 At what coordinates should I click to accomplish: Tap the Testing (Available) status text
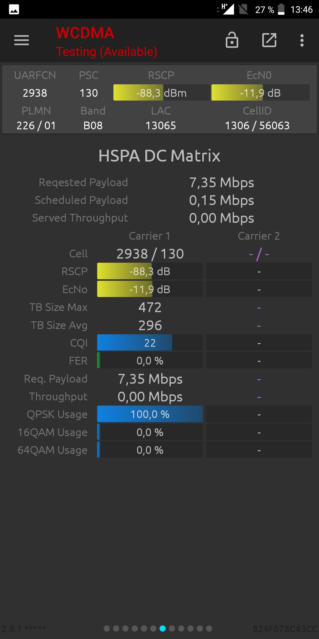pos(107,52)
